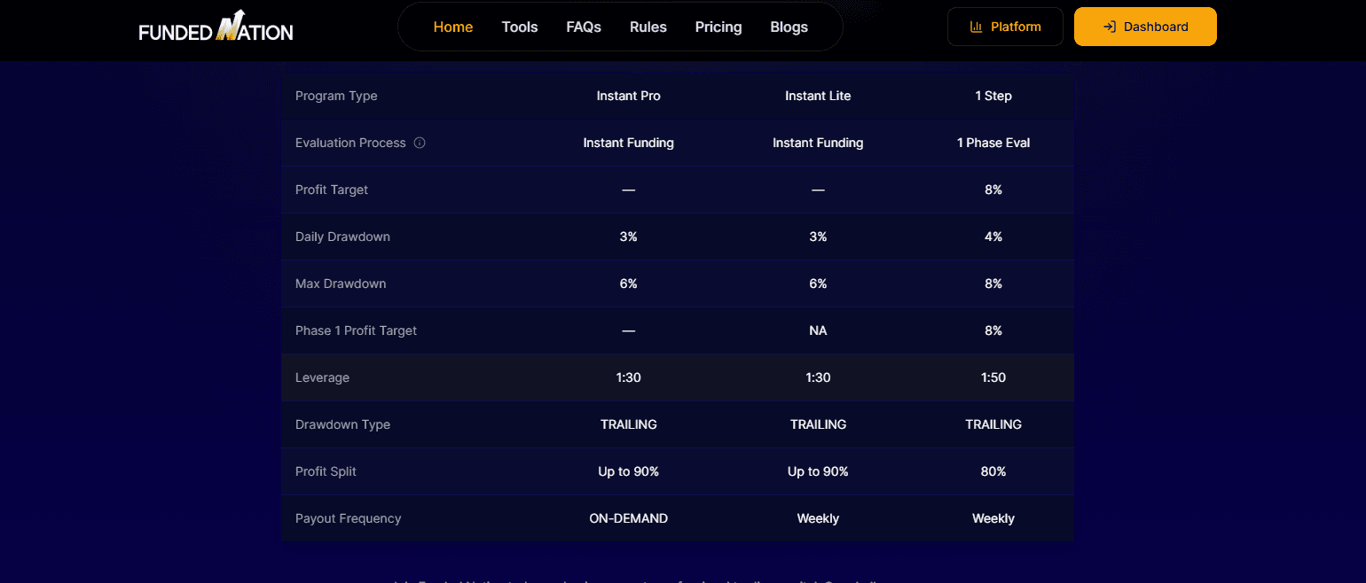The width and height of the screenshot is (1366, 583).
Task: Visit the Blogs section
Action: pos(789,27)
